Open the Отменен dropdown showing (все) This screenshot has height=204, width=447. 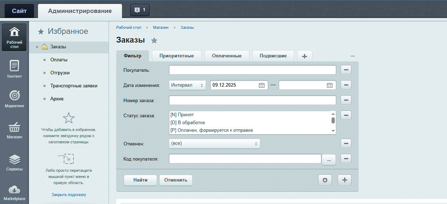(x=214, y=144)
